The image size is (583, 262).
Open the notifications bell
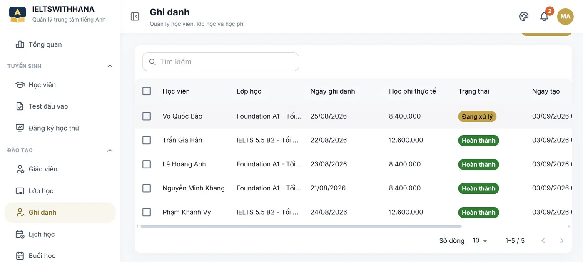coord(544,16)
